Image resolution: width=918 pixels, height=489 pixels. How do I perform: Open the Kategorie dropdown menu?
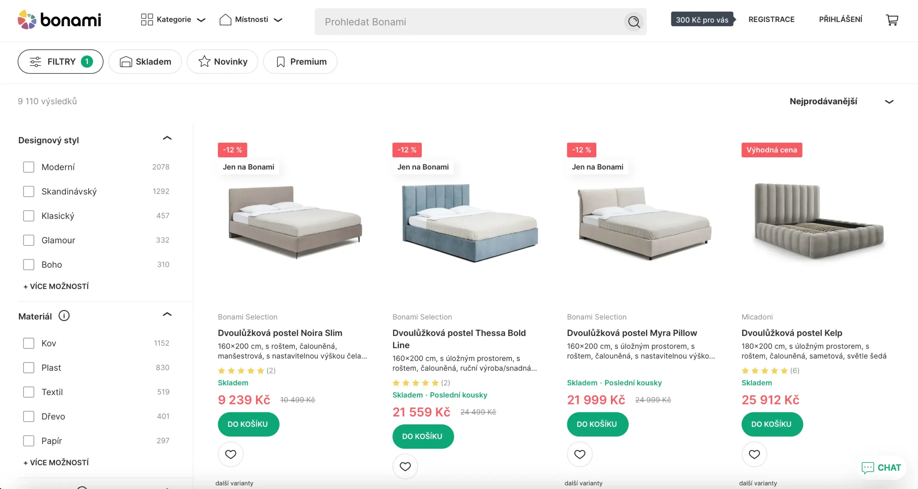[x=173, y=20]
